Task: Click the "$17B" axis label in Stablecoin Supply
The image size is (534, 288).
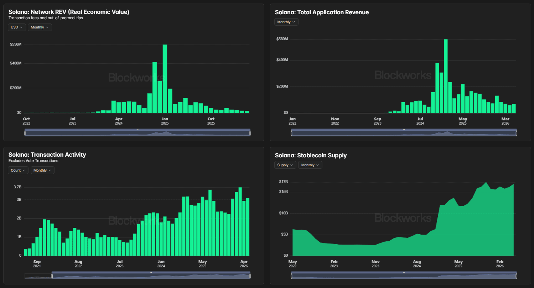Action: tap(284, 182)
